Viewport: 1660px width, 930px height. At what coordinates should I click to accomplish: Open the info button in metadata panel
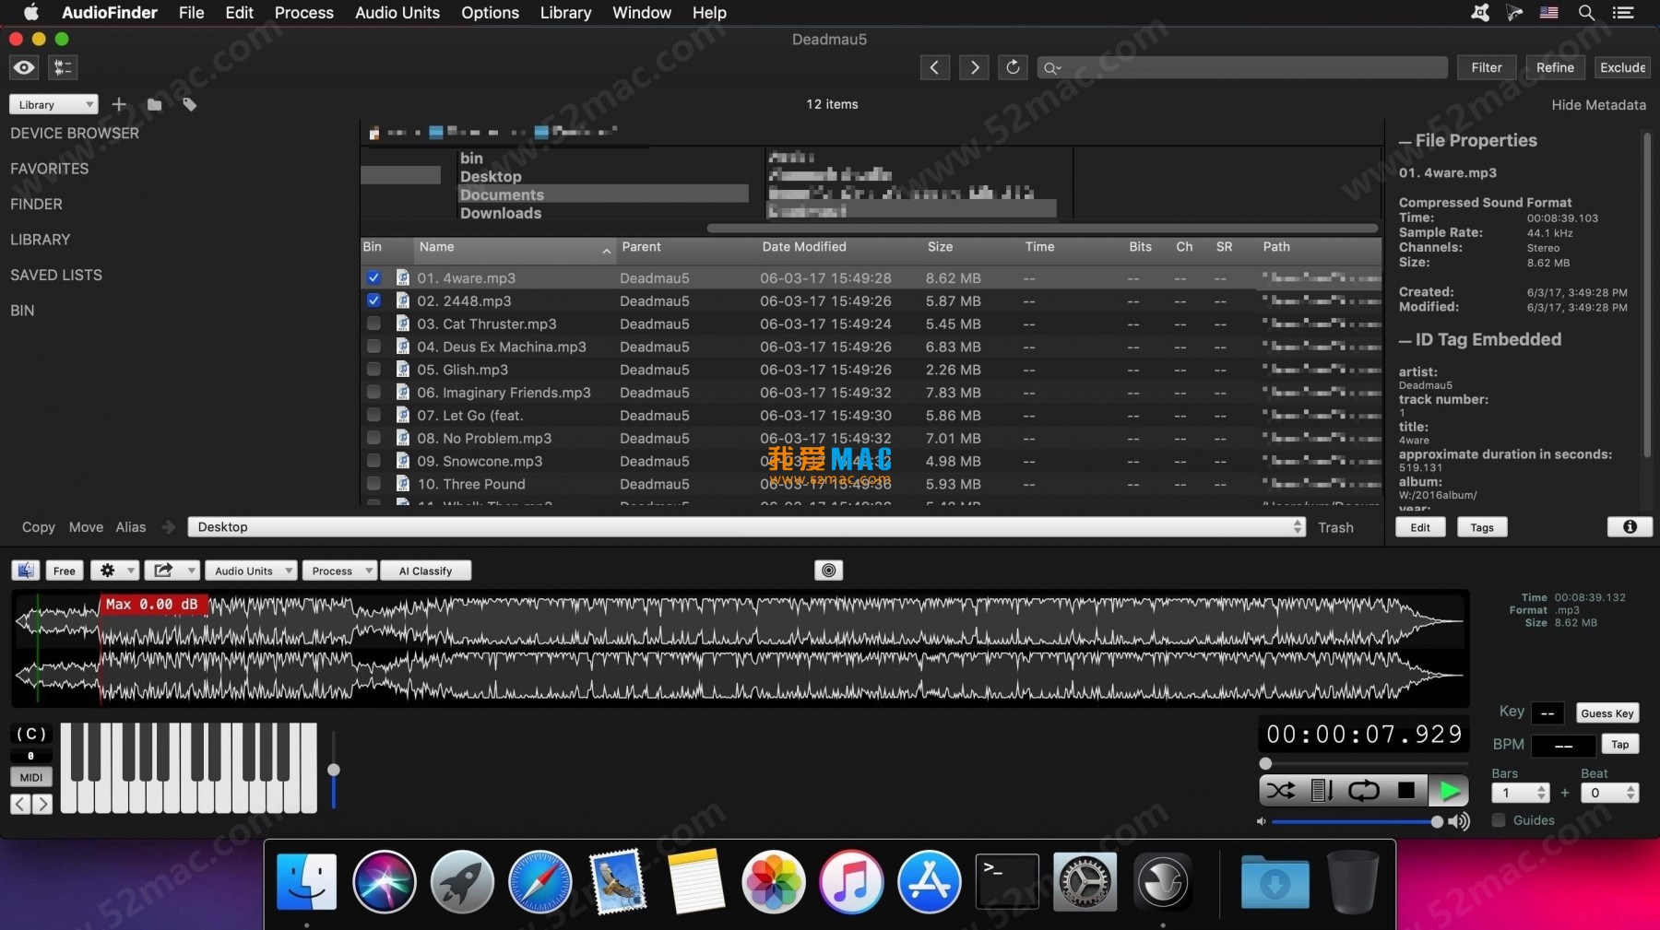tap(1630, 527)
